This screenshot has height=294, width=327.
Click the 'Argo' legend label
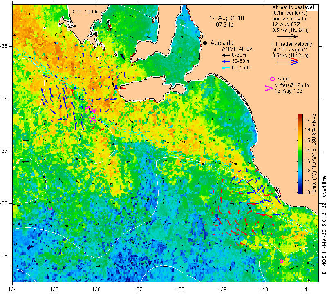(x=283, y=79)
